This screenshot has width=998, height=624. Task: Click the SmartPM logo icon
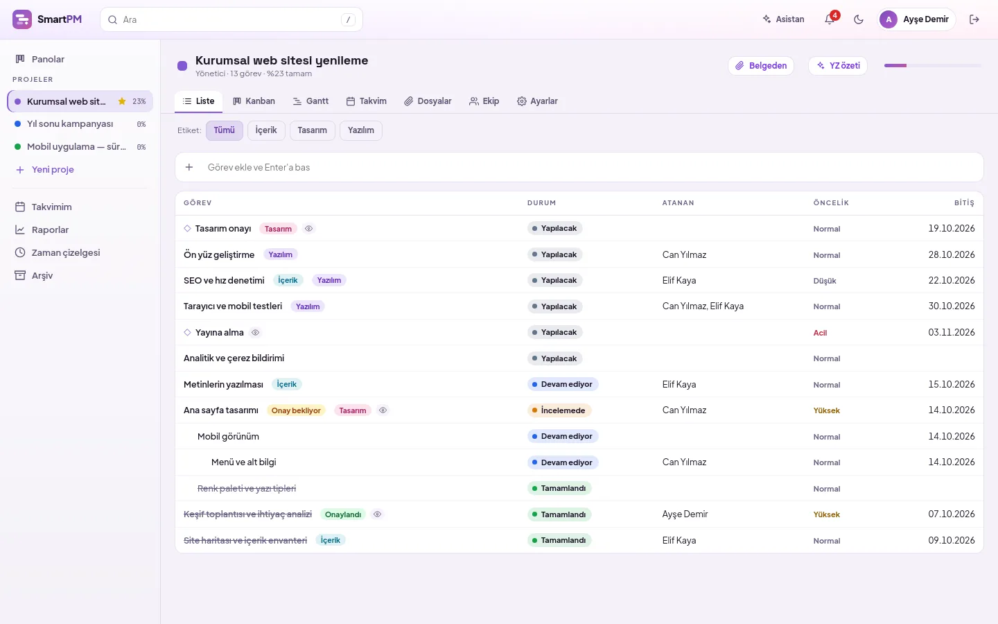(x=22, y=19)
